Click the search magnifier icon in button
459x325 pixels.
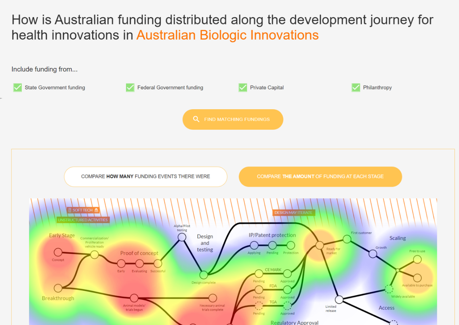[196, 119]
